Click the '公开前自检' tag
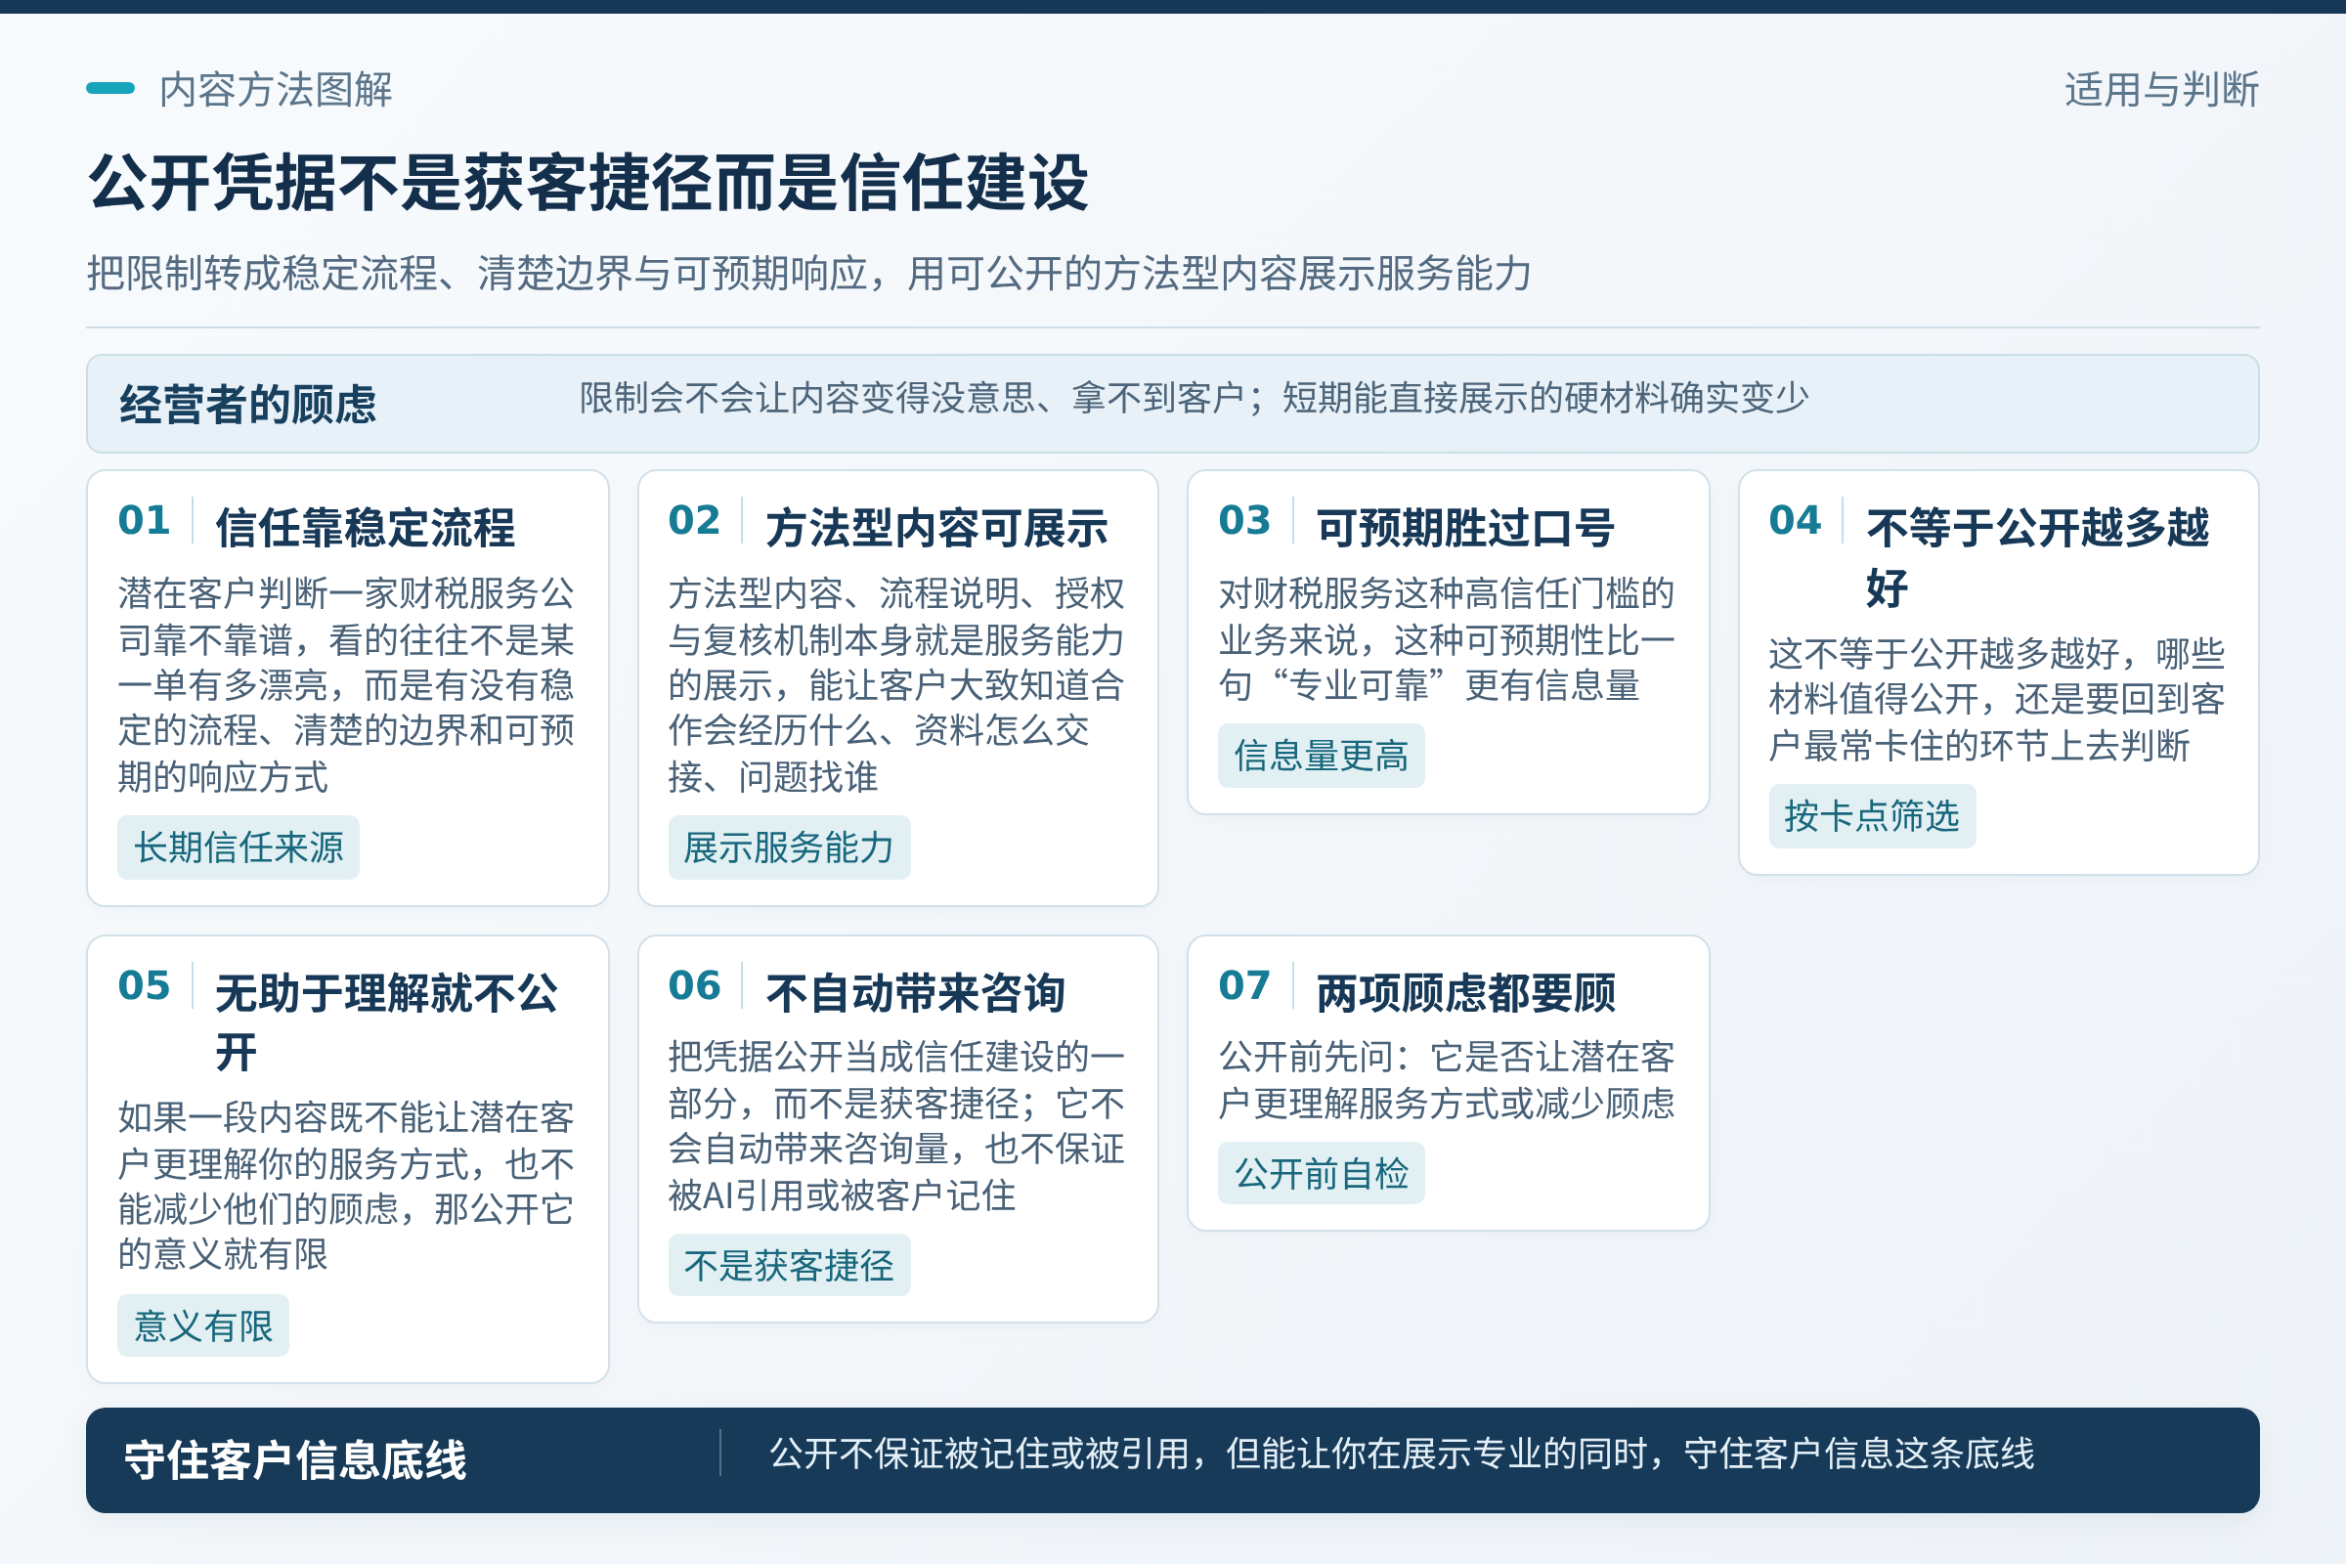This screenshot has height=1564, width=2346. pyautogui.click(x=1322, y=1173)
